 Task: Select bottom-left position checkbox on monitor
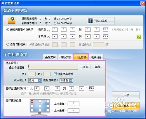pos(32,110)
